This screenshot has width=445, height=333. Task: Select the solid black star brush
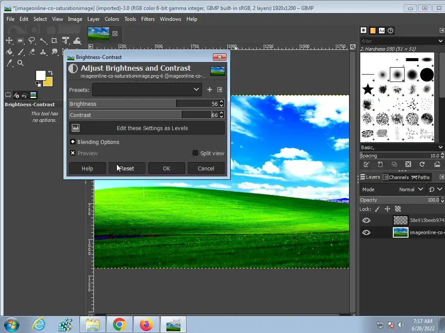pyautogui.click(x=368, y=89)
